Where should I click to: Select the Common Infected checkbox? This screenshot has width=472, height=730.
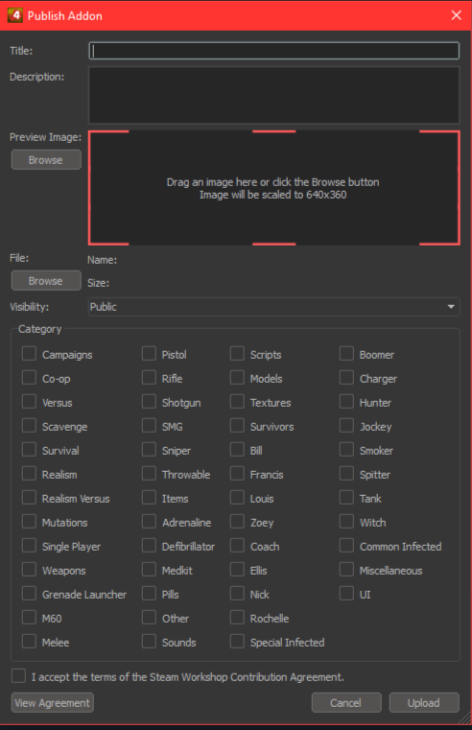tap(346, 546)
